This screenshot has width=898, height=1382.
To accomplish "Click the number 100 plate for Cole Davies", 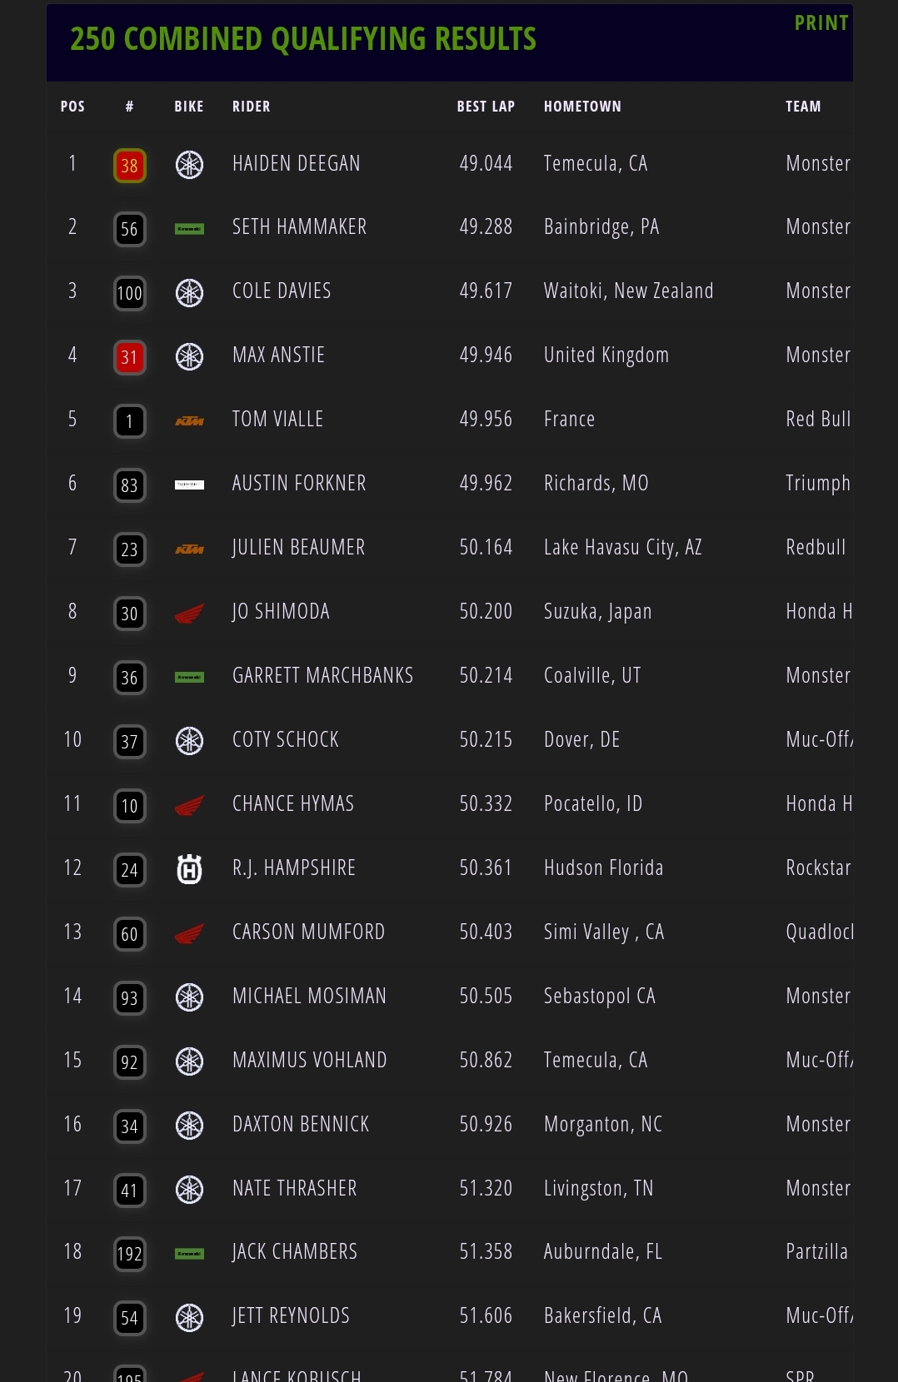I will [x=129, y=293].
